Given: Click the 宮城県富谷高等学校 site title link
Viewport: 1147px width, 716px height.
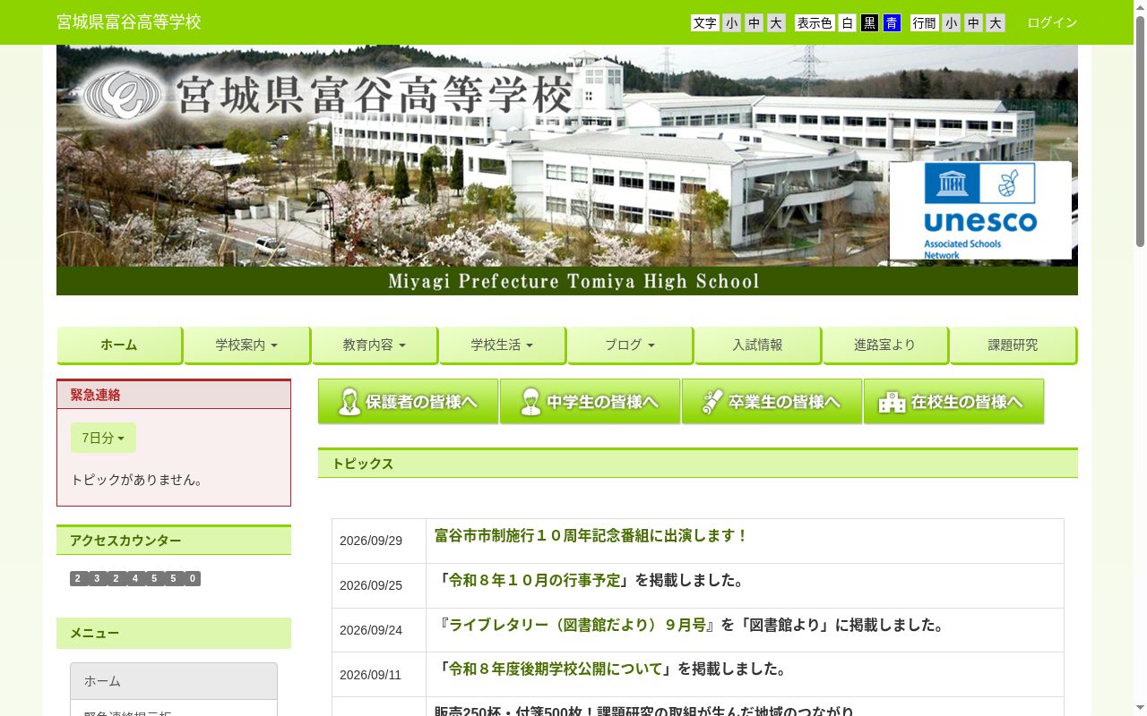Looking at the screenshot, I should click(x=129, y=22).
